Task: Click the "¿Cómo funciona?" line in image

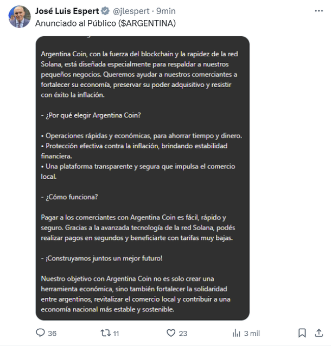Action: click(70, 197)
